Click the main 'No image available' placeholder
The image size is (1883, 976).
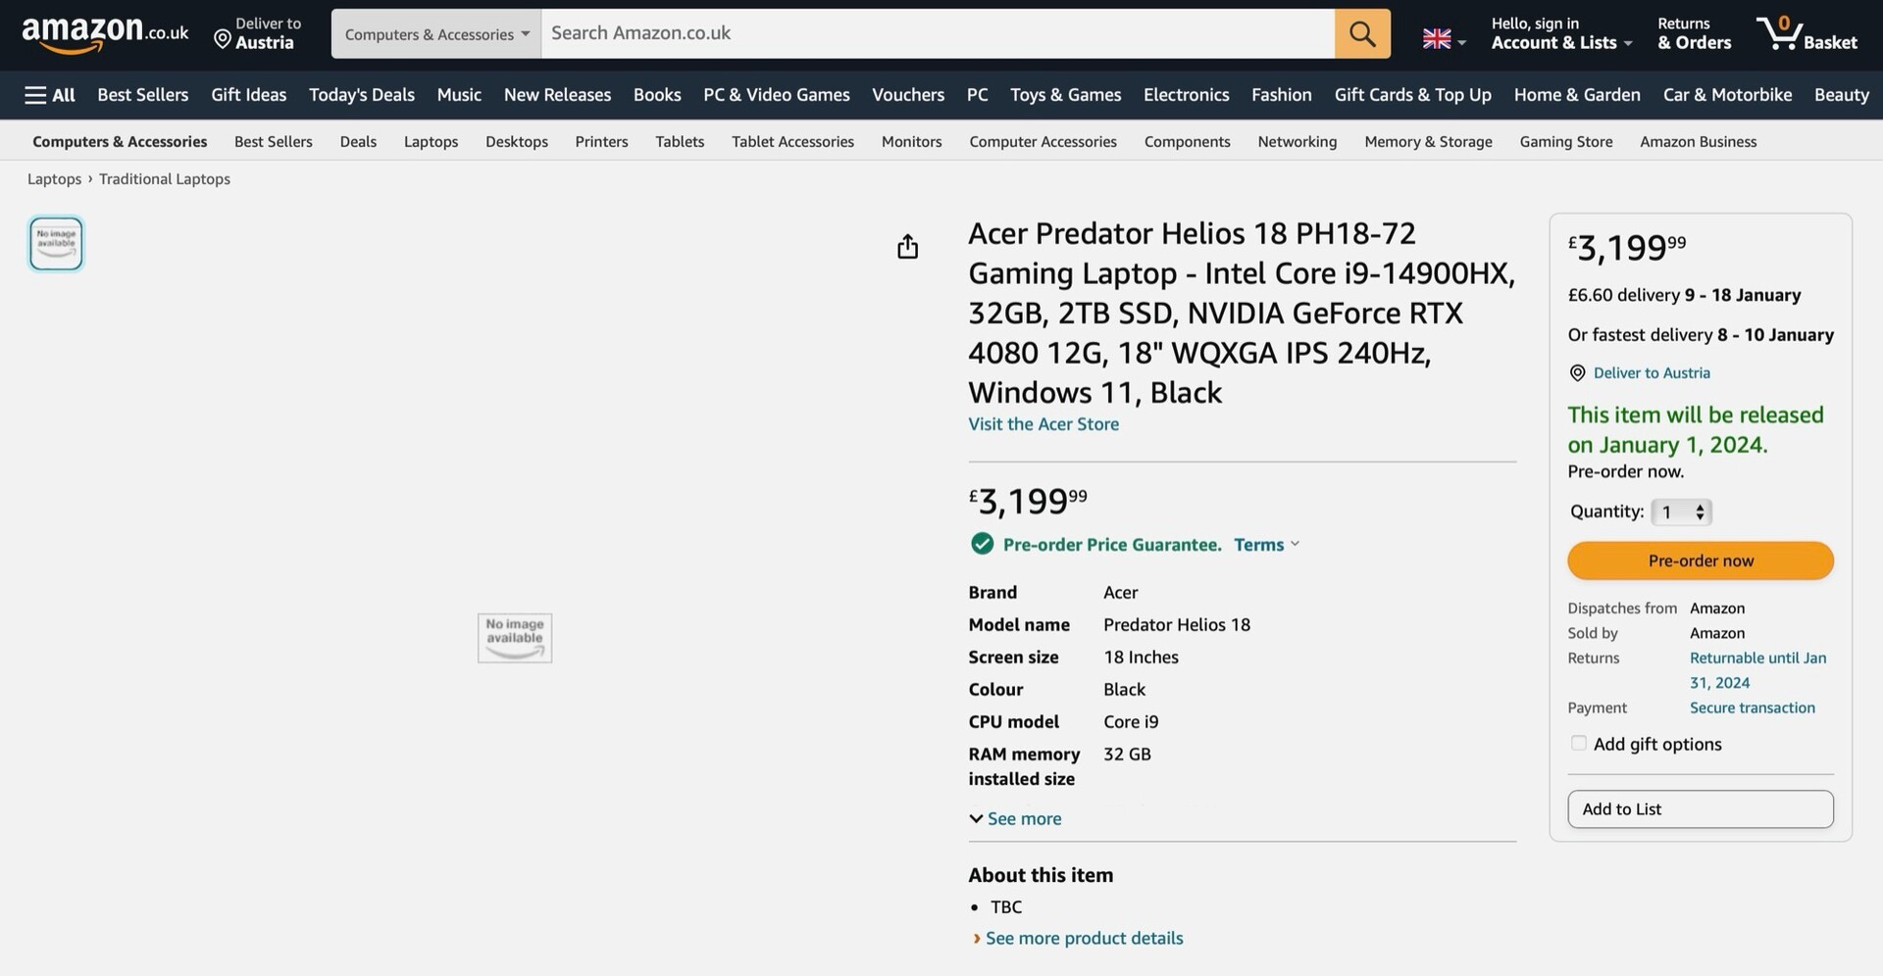coord(515,638)
